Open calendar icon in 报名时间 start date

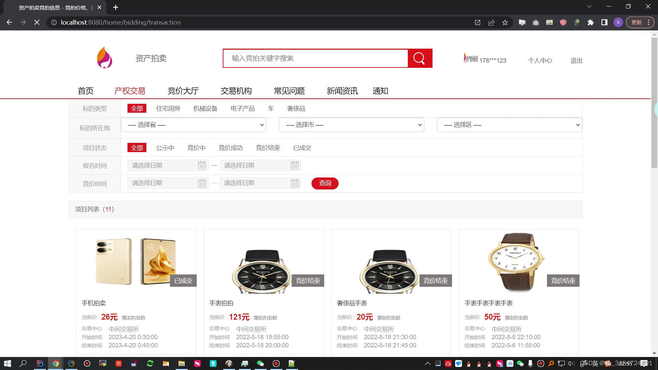pos(202,166)
